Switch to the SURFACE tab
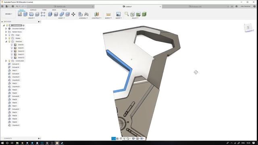This screenshot has width=258, height=145. point(33,10)
